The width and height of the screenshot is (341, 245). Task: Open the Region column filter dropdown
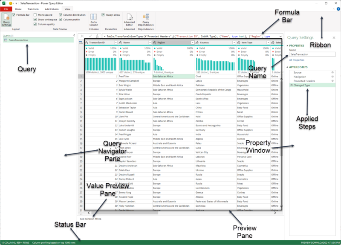192,42
